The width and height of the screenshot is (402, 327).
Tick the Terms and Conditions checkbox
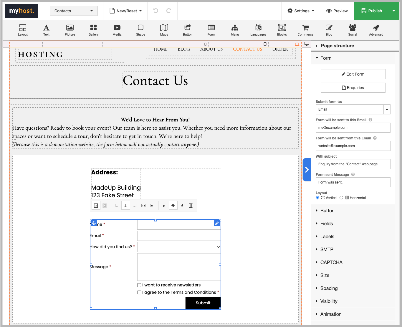pyautogui.click(x=139, y=292)
